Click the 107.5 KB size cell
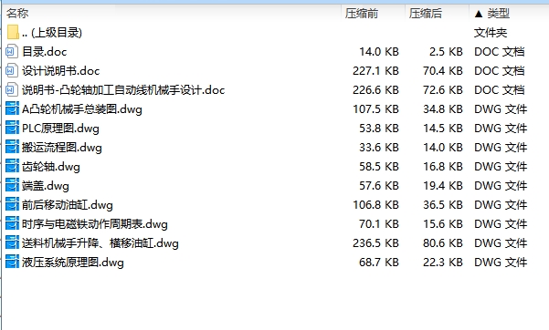Screen dimensions: 549x330 pyautogui.click(x=375, y=109)
